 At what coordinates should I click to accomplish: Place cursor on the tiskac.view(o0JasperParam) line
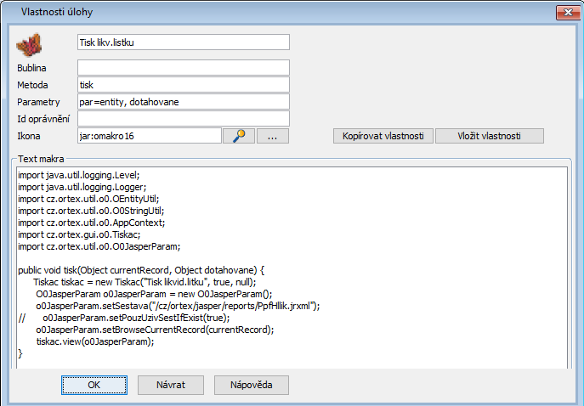pos(94,341)
